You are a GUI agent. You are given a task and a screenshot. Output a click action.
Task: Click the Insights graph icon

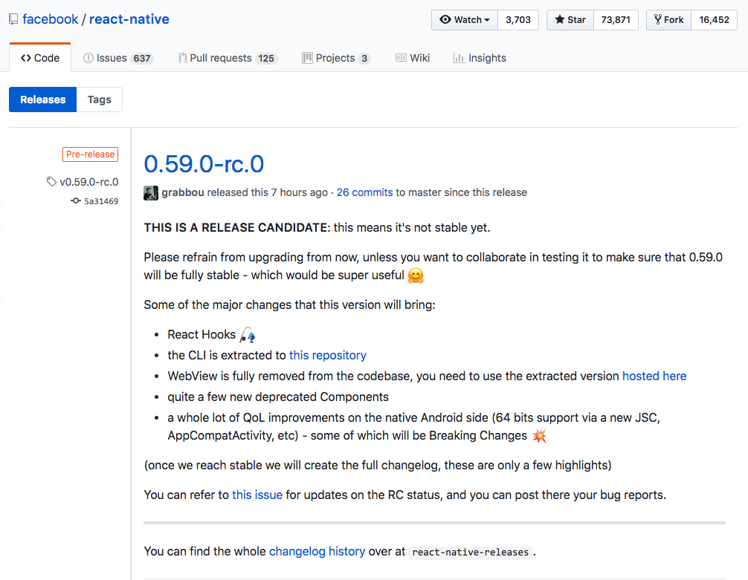click(459, 58)
